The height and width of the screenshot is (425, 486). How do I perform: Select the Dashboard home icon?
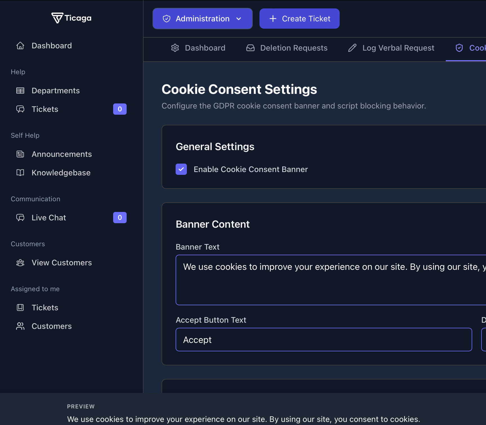pos(20,45)
